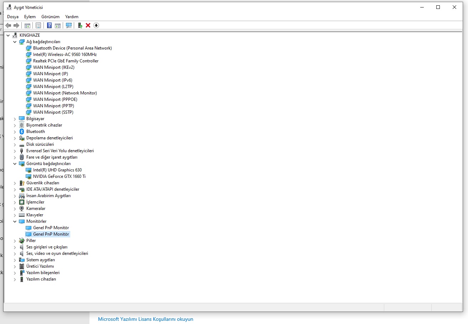Click the Klavyeler keyboard icon

[22, 215]
